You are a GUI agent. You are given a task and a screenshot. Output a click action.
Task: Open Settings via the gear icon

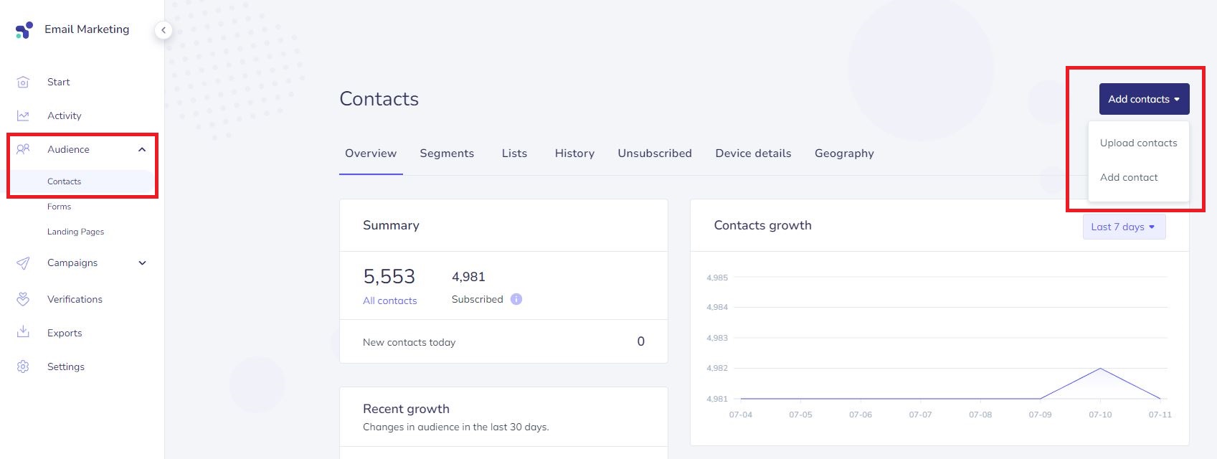23,366
